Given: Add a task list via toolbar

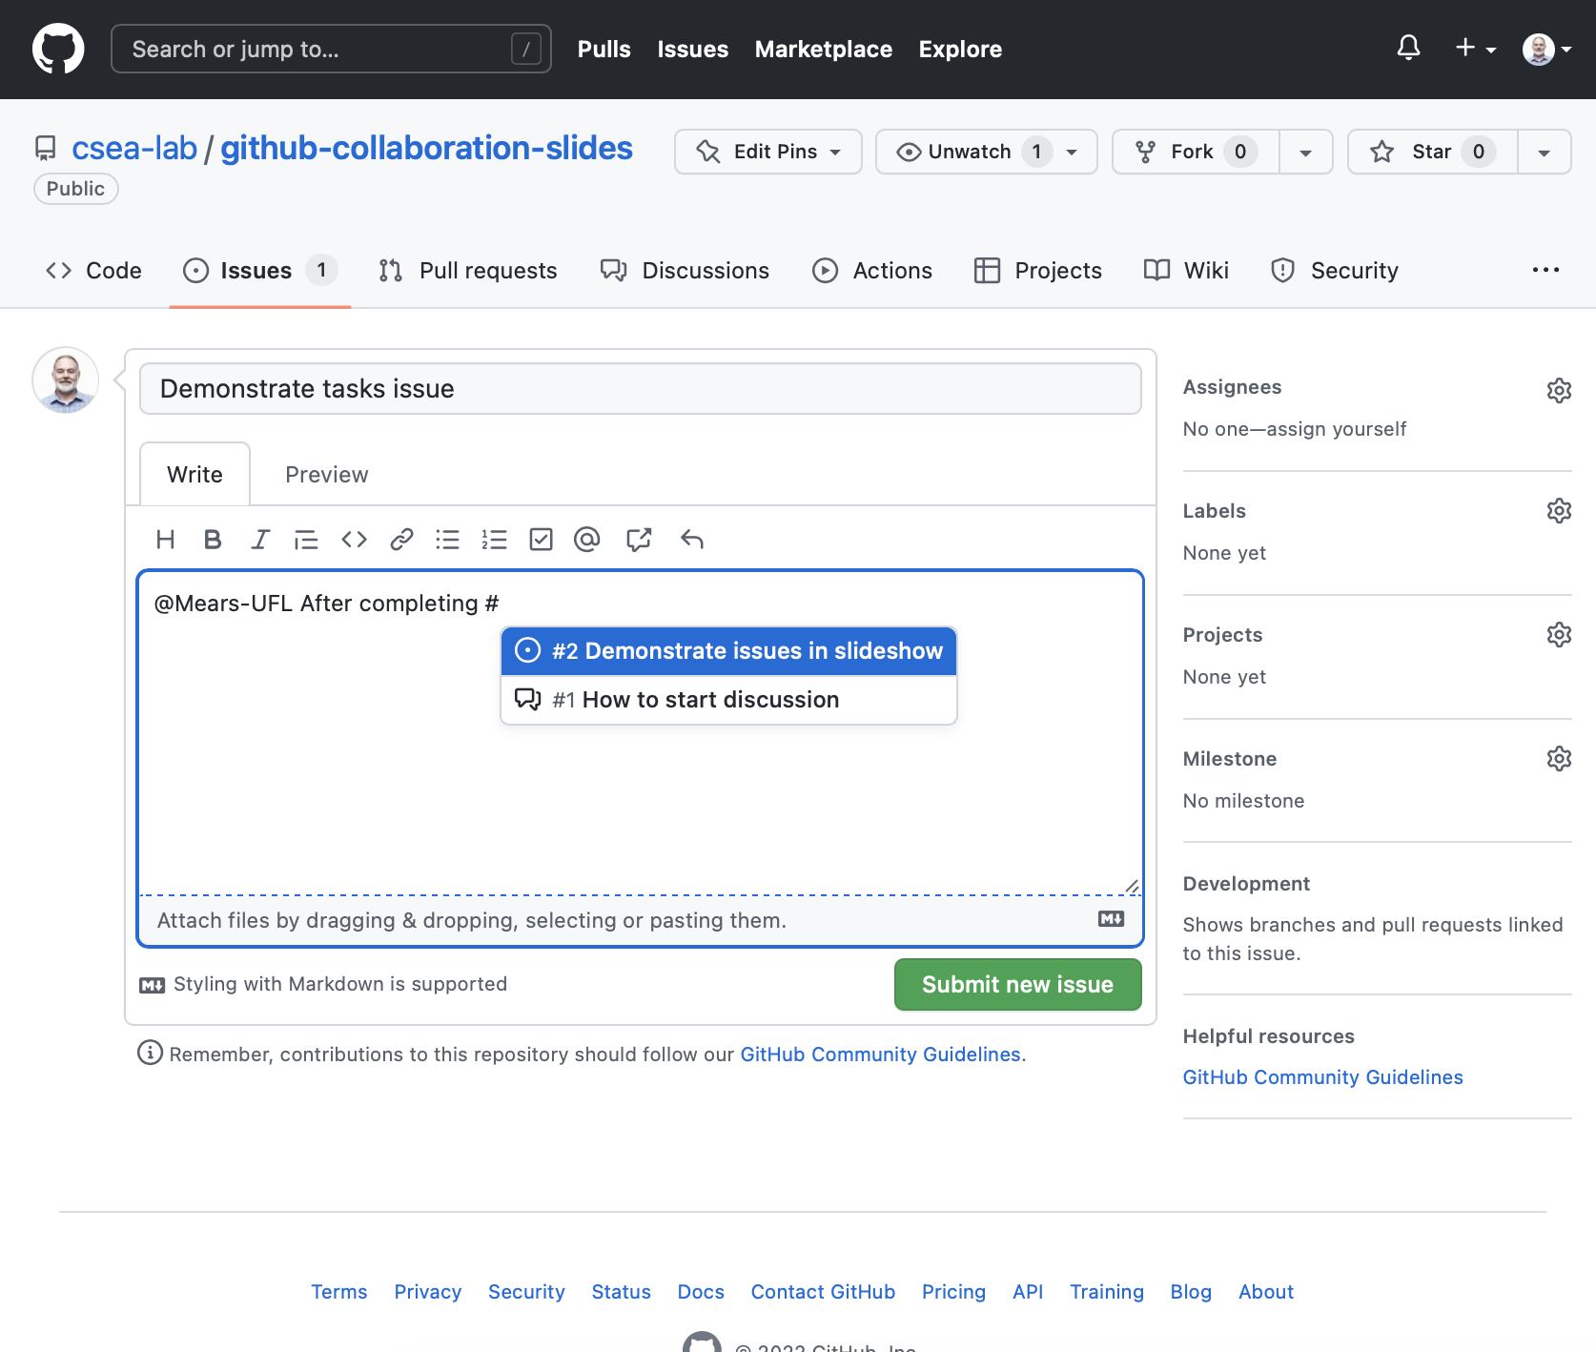Looking at the screenshot, I should (541, 540).
